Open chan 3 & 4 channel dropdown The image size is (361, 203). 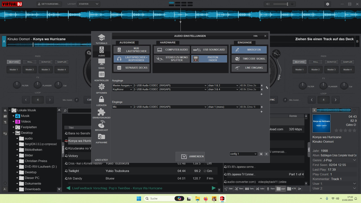pos(223,89)
